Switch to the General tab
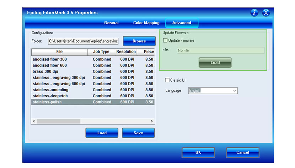 click(111, 23)
